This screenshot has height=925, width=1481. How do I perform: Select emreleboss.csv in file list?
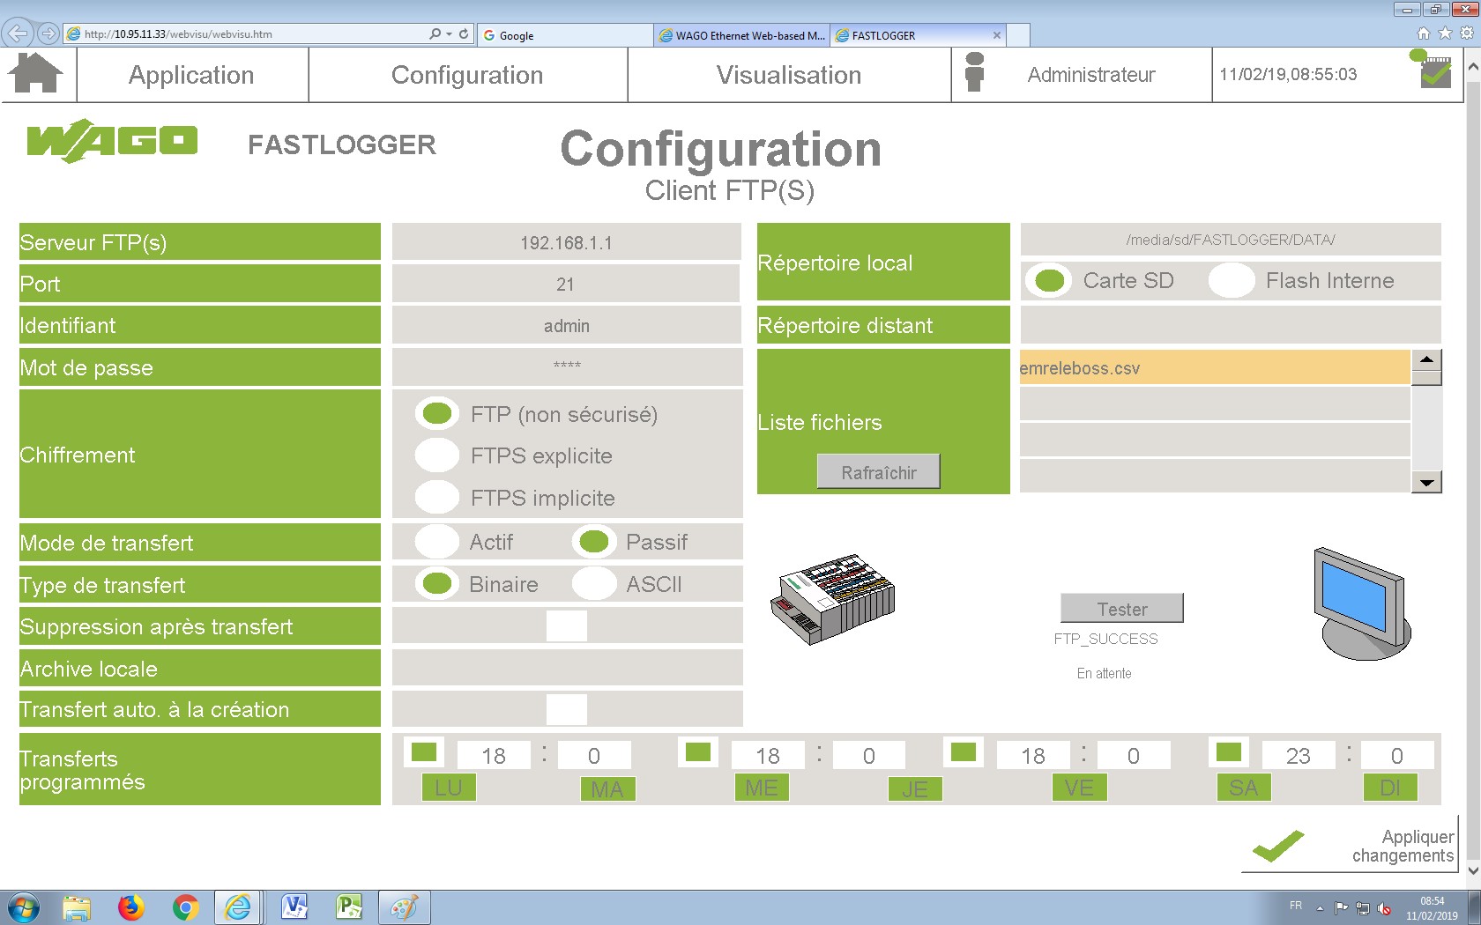pyautogui.click(x=1214, y=368)
